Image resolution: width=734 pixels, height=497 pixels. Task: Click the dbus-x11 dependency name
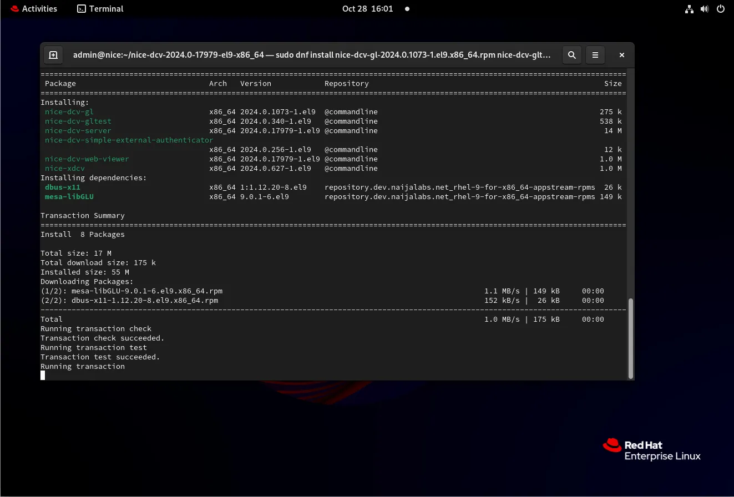(x=63, y=187)
